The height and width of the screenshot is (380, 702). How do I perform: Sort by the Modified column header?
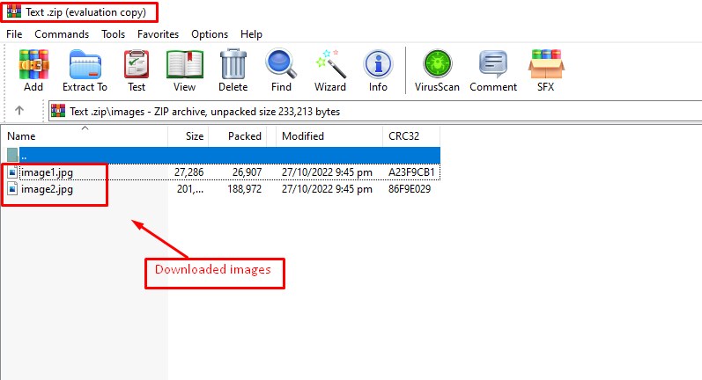(329, 136)
